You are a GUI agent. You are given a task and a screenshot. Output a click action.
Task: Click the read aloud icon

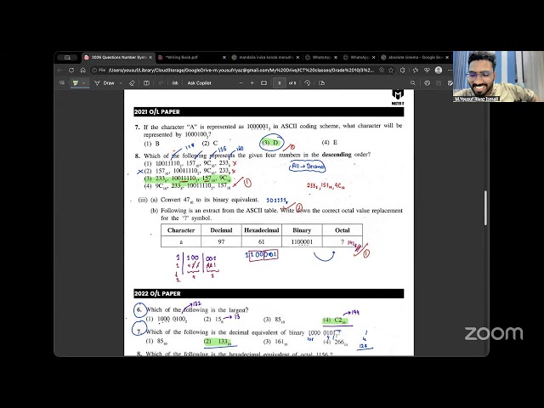tap(161, 83)
